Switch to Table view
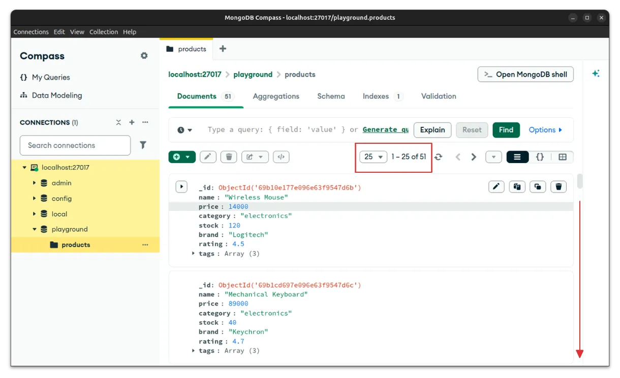This screenshot has height=378, width=620. point(562,157)
